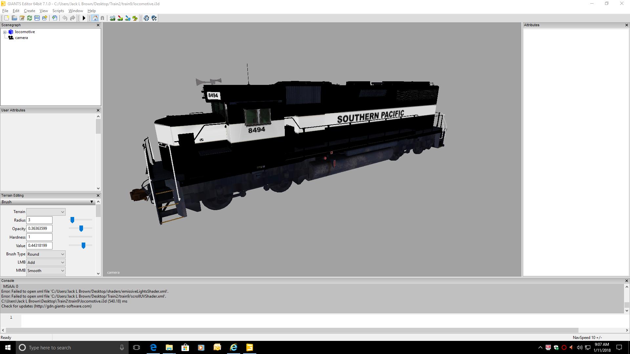Click the Radius input field
This screenshot has width=630, height=354.
pyautogui.click(x=39, y=220)
